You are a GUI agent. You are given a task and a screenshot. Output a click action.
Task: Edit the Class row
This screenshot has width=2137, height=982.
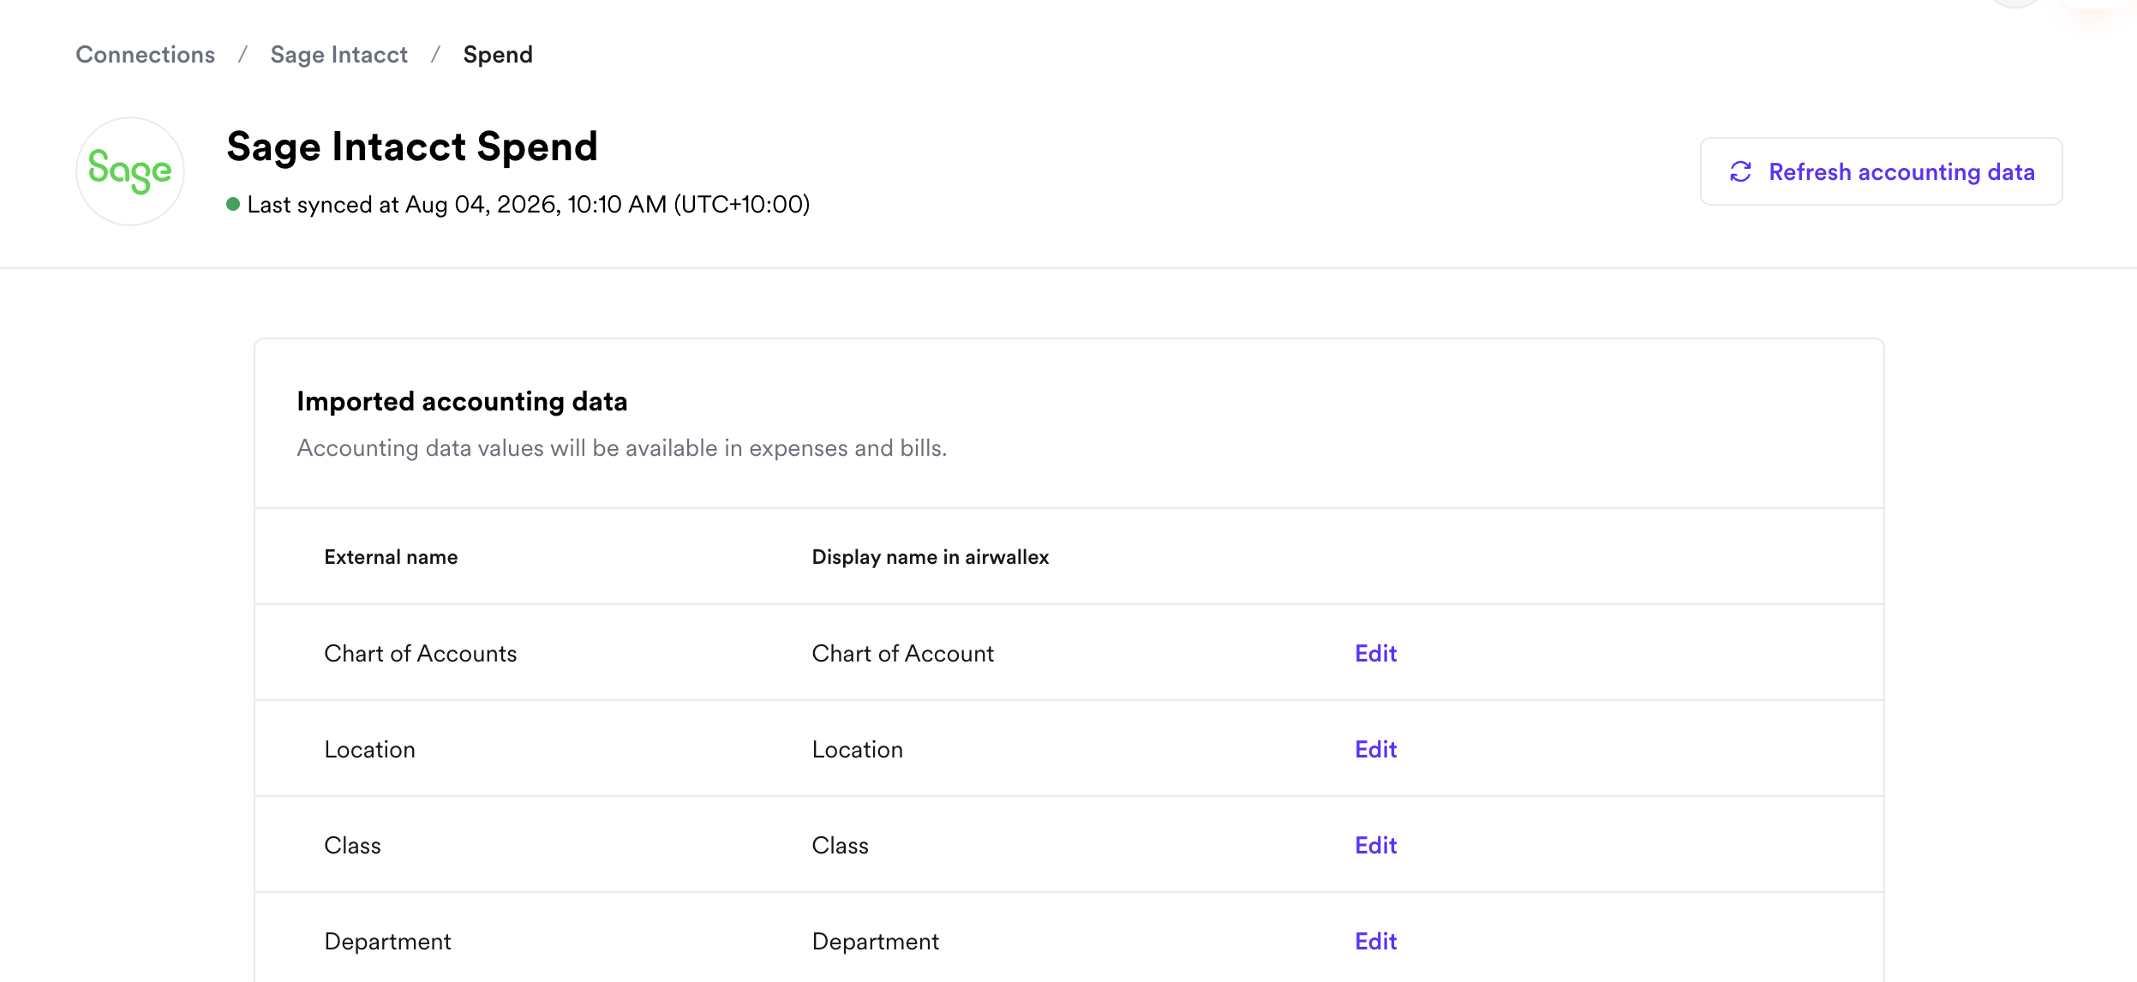1375,845
